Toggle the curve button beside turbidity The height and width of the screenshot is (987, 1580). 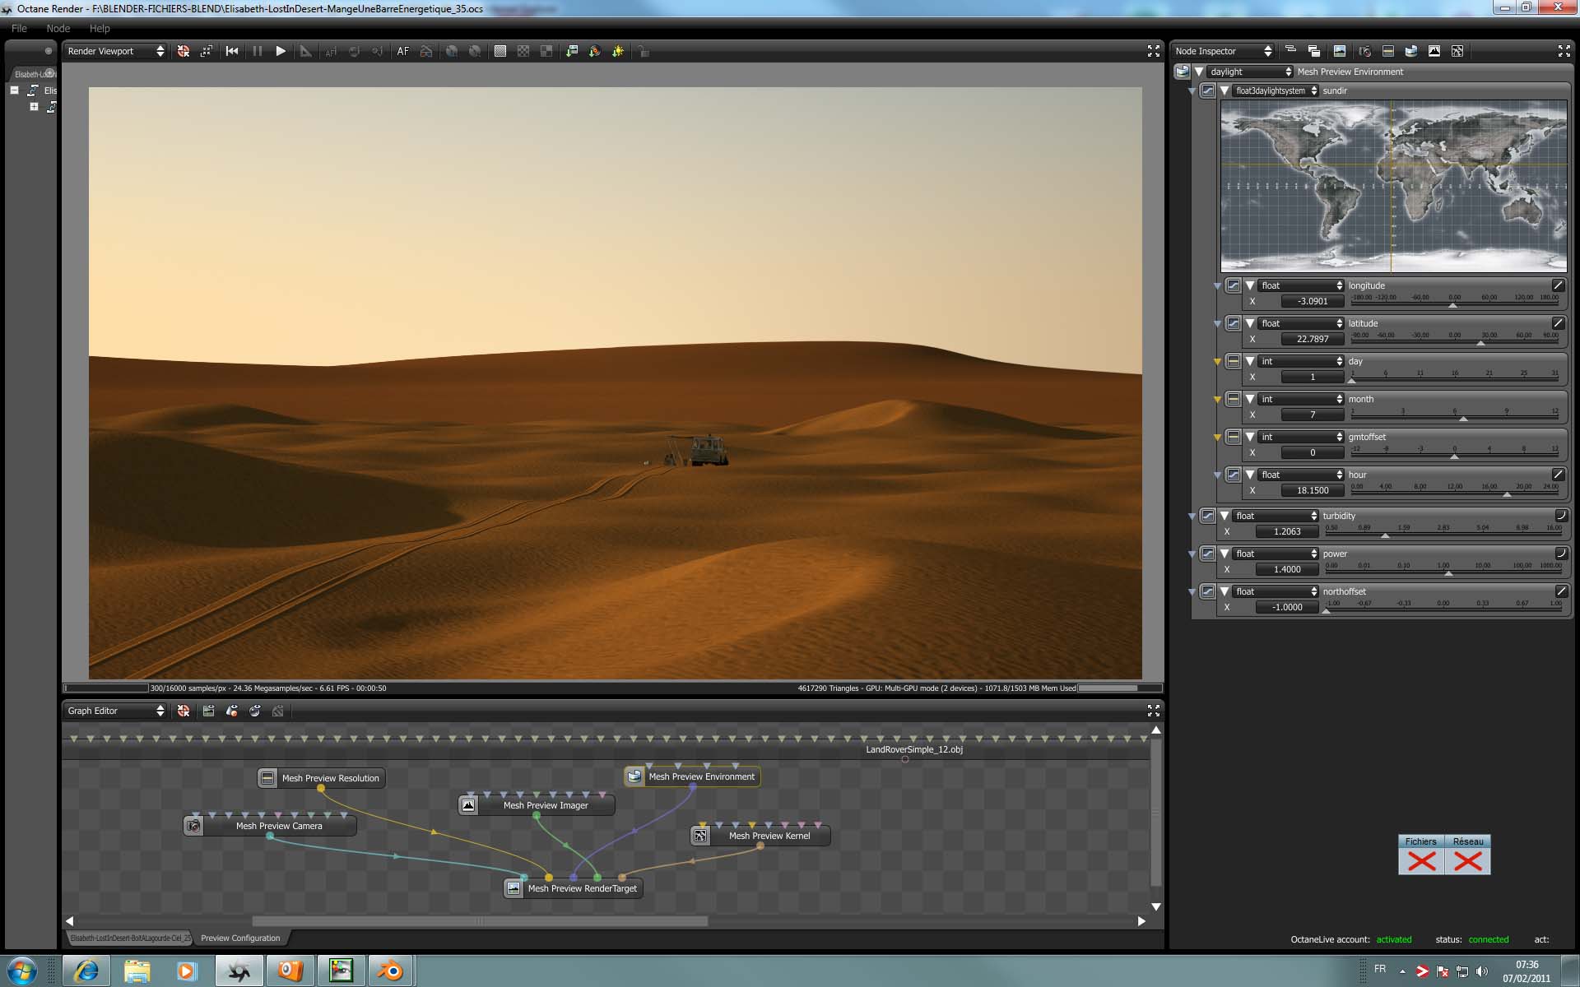click(1207, 516)
